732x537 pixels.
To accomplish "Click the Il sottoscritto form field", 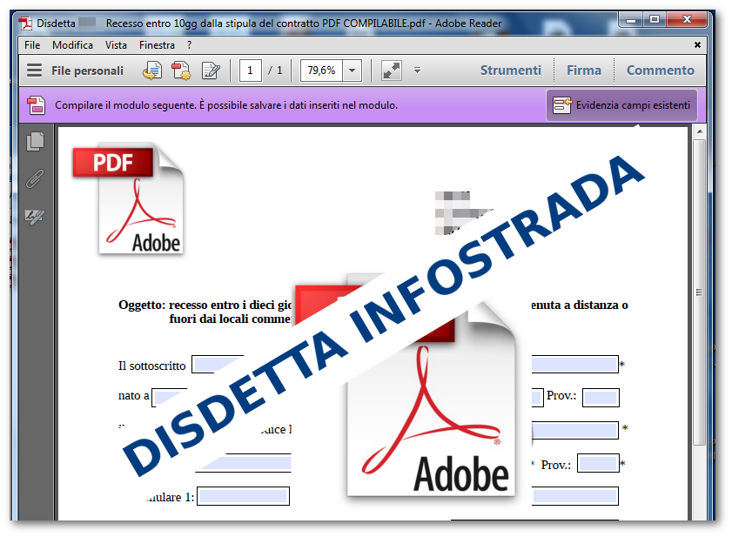I will [x=218, y=364].
